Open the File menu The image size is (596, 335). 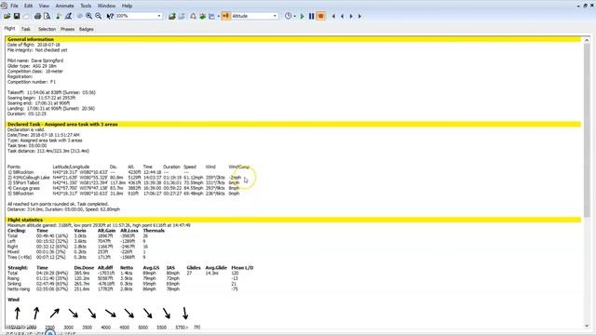coord(14,6)
